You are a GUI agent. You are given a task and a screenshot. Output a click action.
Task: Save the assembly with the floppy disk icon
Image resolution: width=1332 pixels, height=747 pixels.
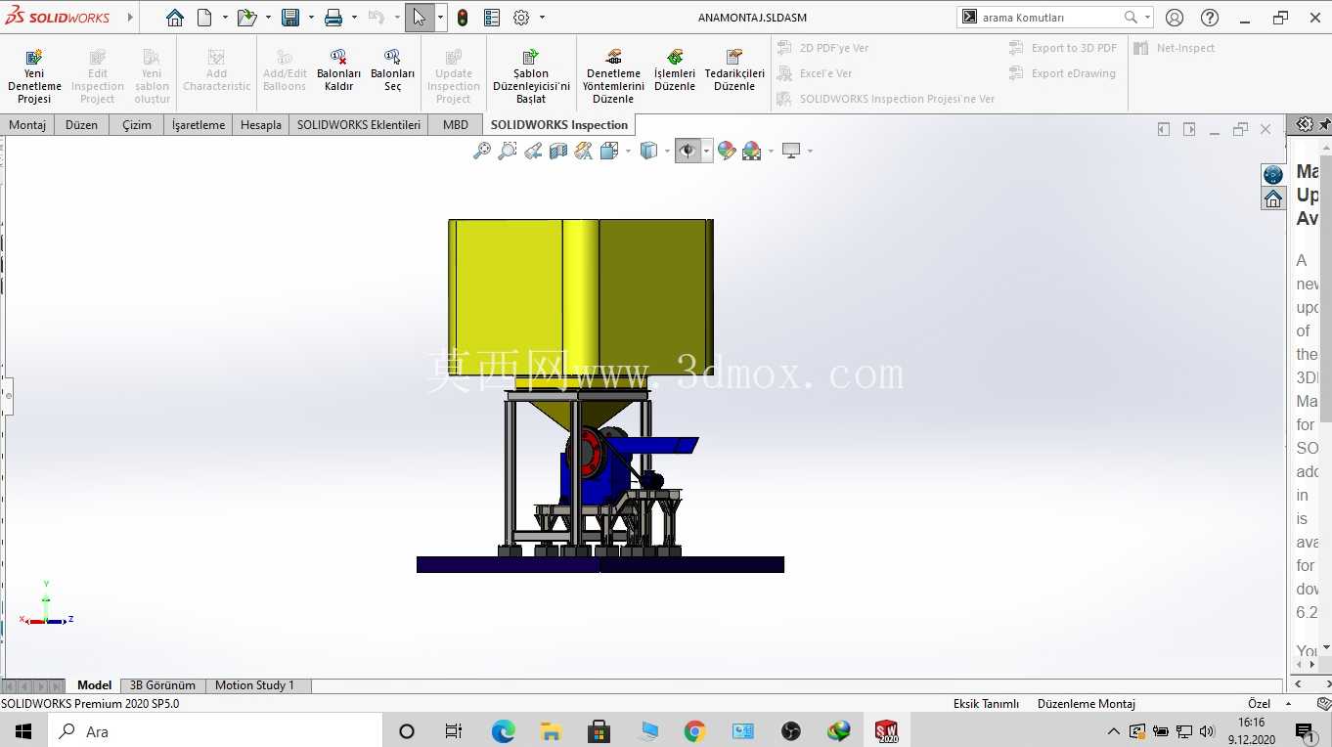290,18
